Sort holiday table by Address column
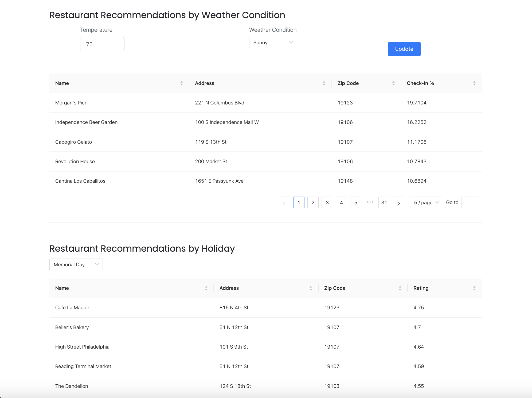This screenshot has height=398, width=532. tap(311, 288)
